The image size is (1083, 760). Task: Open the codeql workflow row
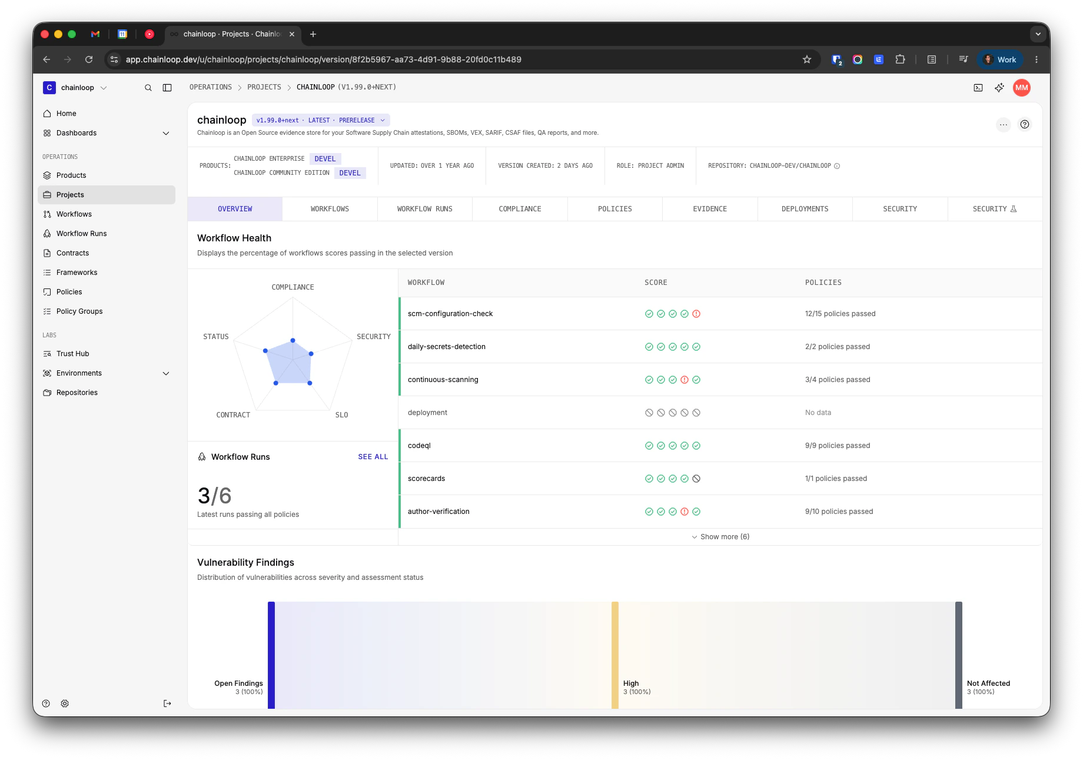pyautogui.click(x=720, y=446)
